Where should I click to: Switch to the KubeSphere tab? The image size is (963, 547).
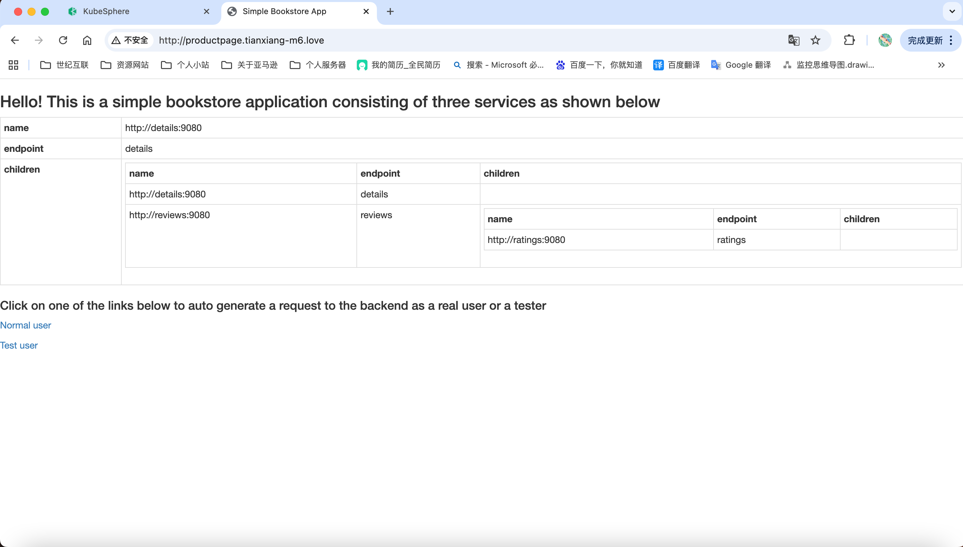[x=106, y=11]
